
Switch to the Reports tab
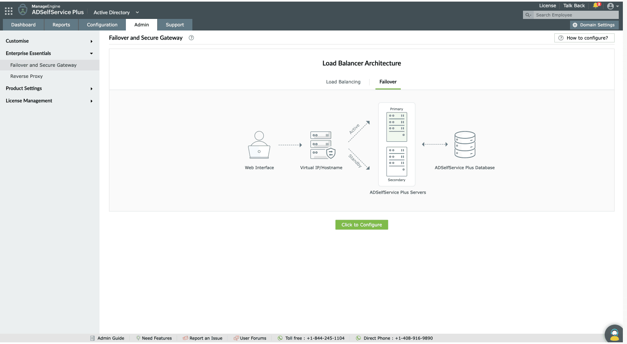[x=61, y=25]
